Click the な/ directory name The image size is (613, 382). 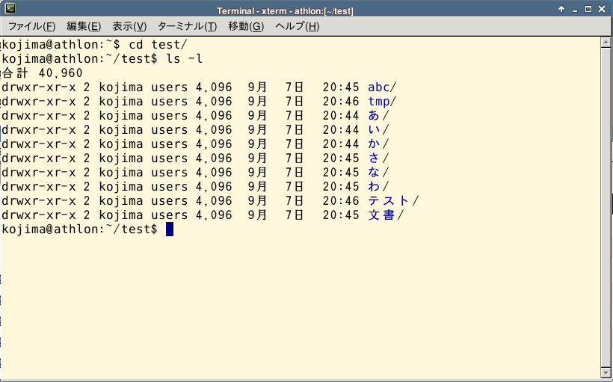point(378,173)
